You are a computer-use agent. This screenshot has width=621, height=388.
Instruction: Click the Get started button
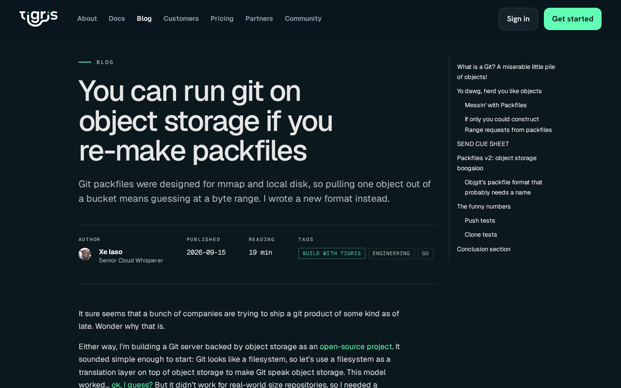point(572,19)
